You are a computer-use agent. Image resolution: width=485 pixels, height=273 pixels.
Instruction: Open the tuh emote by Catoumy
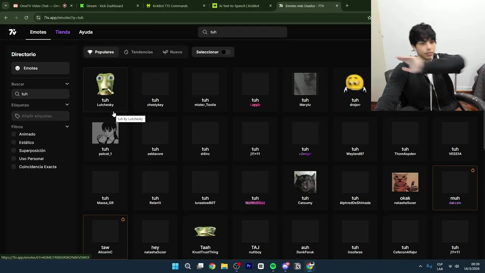305,188
